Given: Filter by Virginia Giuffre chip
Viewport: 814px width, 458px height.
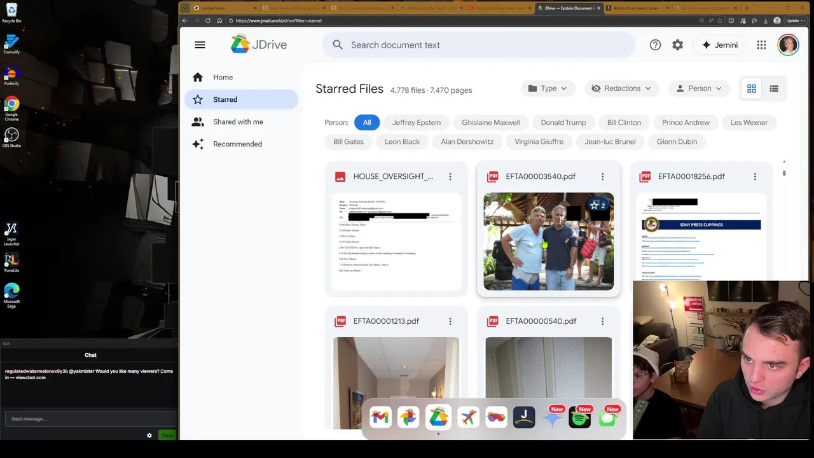Looking at the screenshot, I should pyautogui.click(x=539, y=141).
